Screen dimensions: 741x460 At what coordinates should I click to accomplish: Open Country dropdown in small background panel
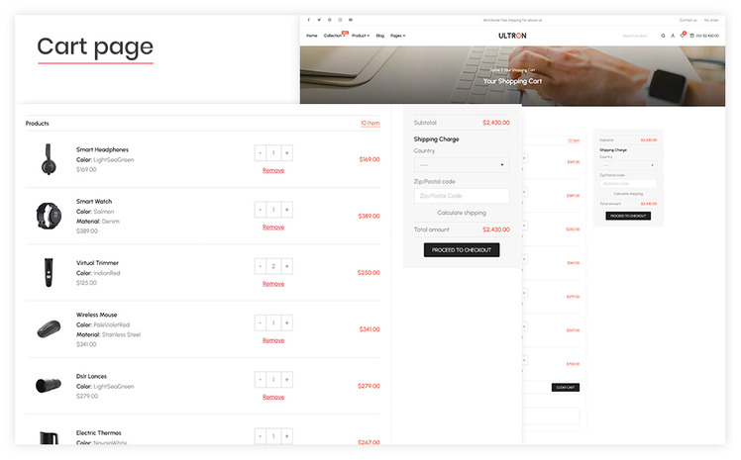pyautogui.click(x=628, y=165)
